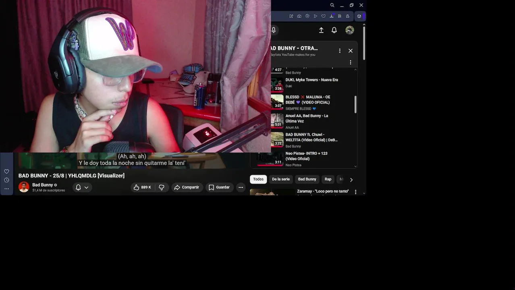Share the video via Compartir
Screen dimensions: 515x290
pyautogui.click(x=187, y=187)
